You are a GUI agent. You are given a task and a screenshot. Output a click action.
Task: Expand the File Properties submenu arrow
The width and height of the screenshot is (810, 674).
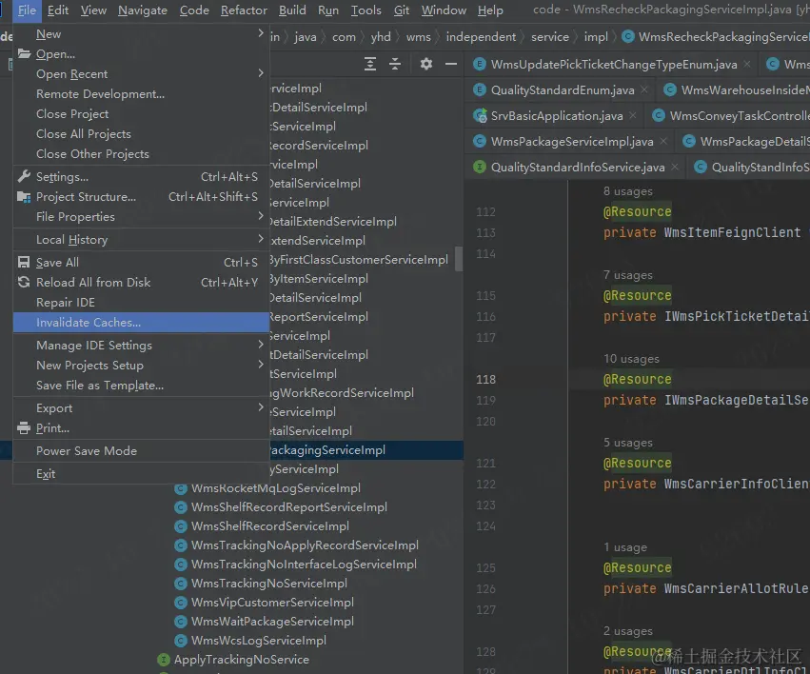[261, 216]
